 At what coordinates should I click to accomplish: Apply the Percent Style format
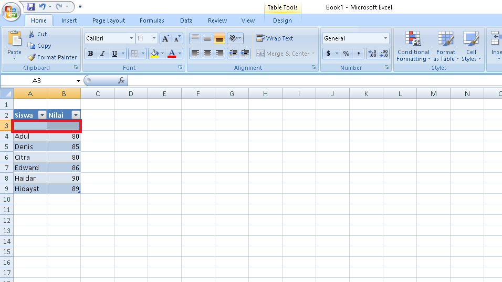[346, 54]
